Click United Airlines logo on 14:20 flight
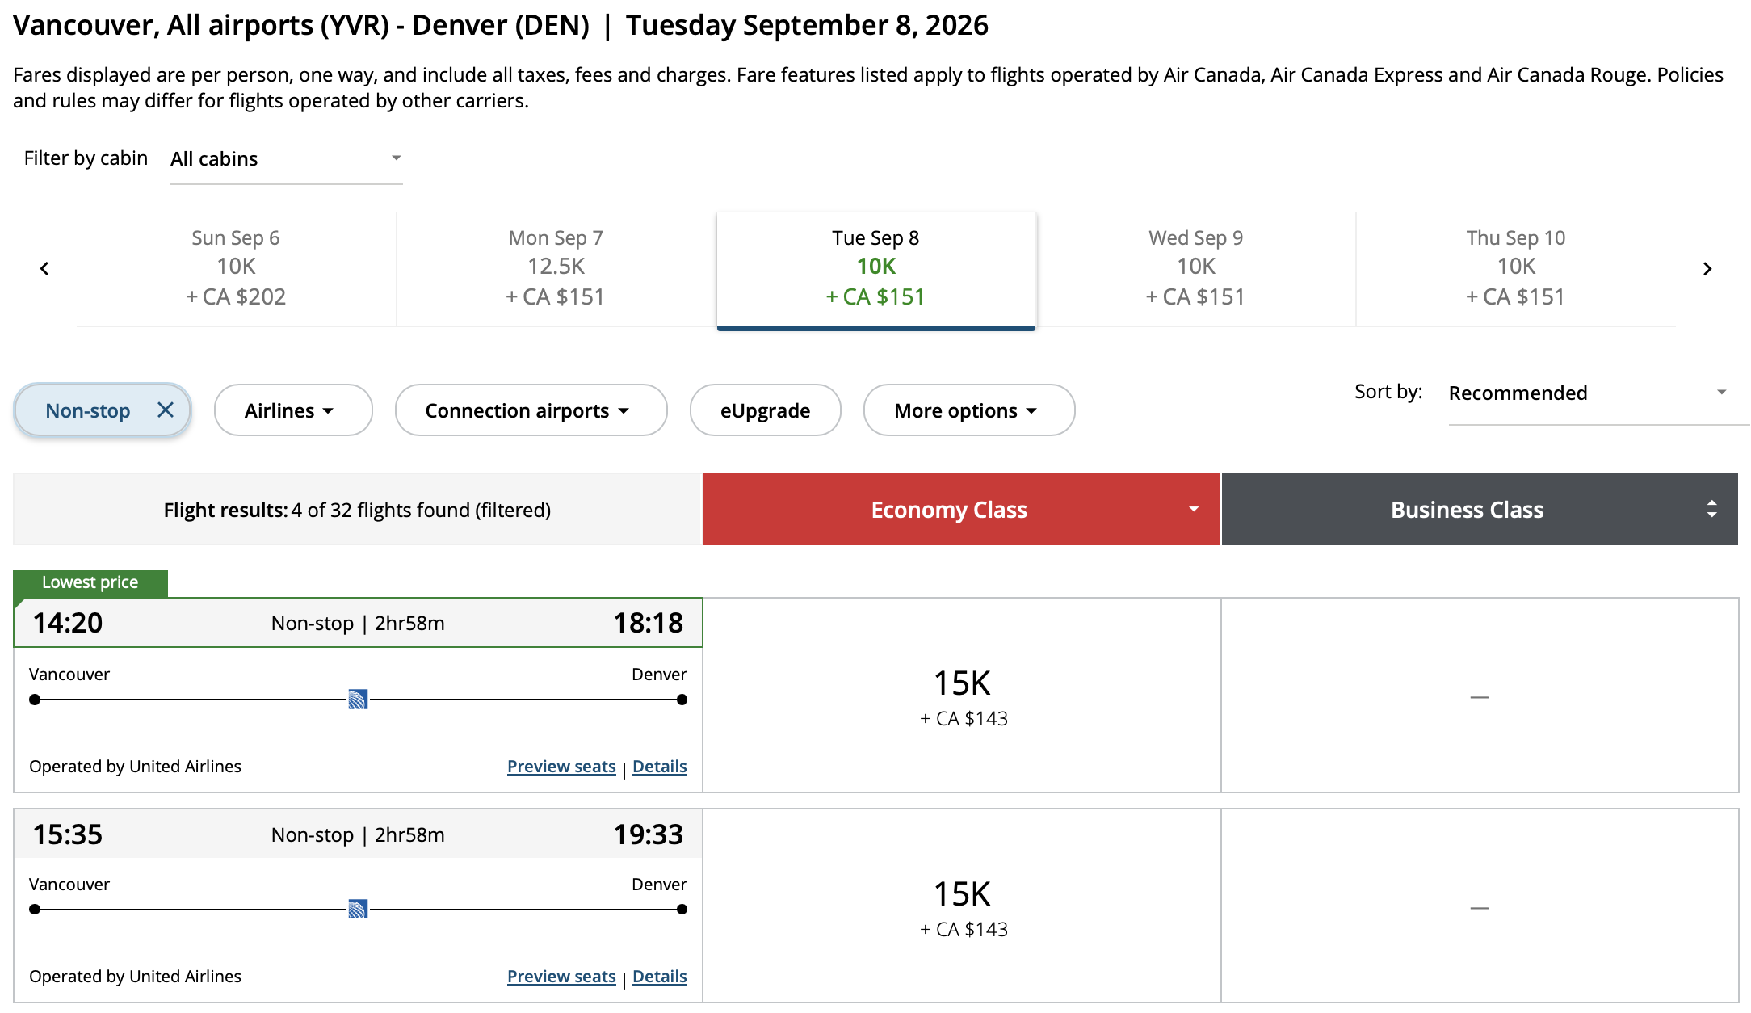The width and height of the screenshot is (1751, 1013). (x=358, y=700)
